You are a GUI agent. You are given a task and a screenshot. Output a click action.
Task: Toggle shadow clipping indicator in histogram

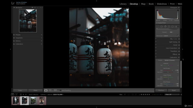click(x=157, y=10)
